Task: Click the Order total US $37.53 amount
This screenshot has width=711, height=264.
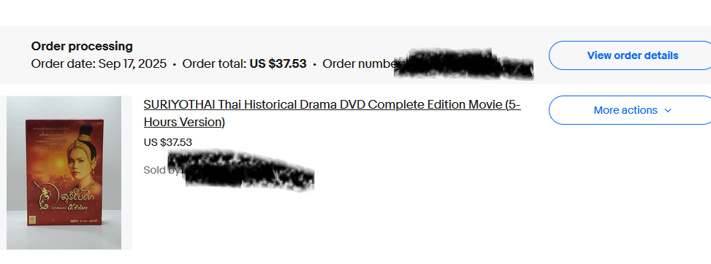Action: tap(278, 64)
